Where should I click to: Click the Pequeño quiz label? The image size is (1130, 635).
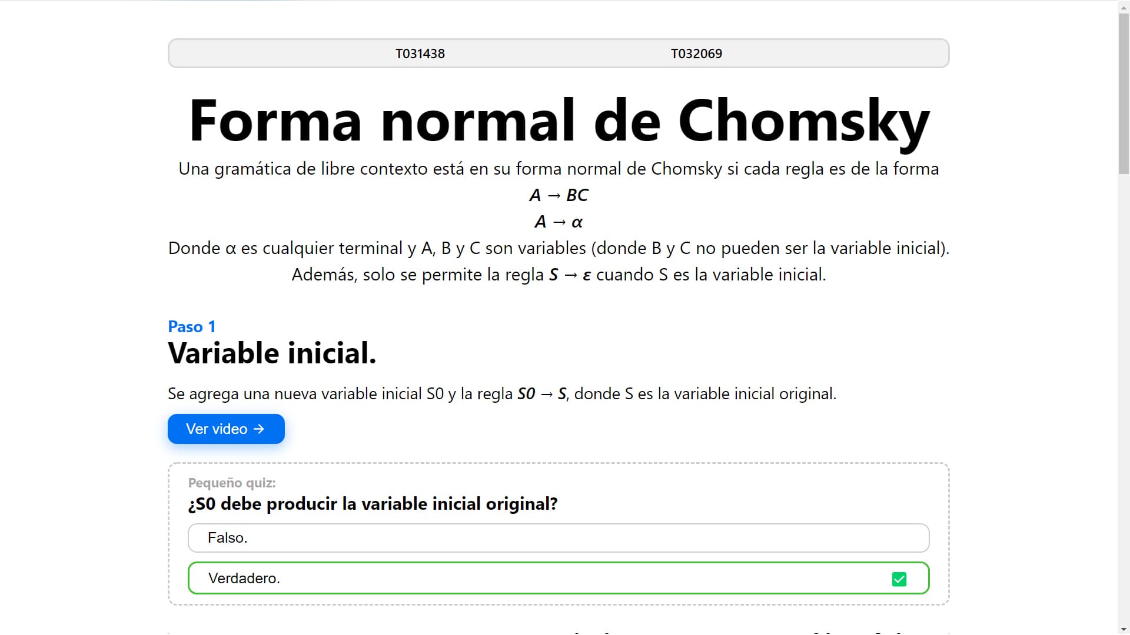point(232,483)
